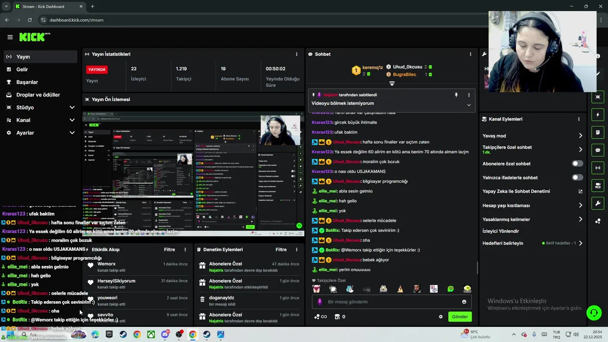Image resolution: width=608 pixels, height=342 pixels.
Task: Click Uhud_0kcusu in the chat leaderboard
Action: [x=408, y=67]
